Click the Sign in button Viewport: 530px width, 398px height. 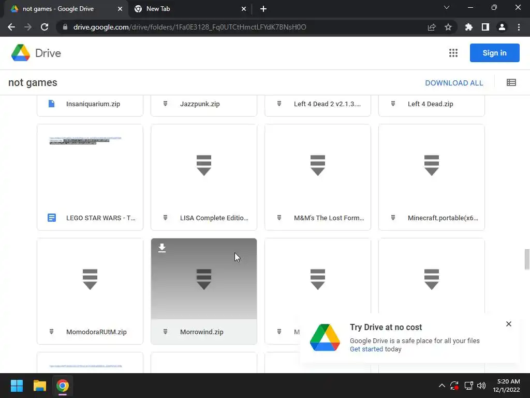click(494, 53)
